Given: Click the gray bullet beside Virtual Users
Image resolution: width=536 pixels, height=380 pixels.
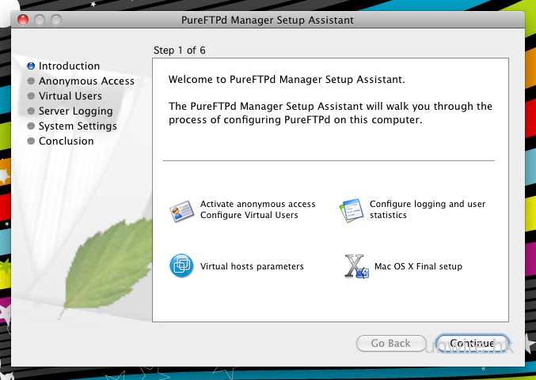Looking at the screenshot, I should click(31, 96).
